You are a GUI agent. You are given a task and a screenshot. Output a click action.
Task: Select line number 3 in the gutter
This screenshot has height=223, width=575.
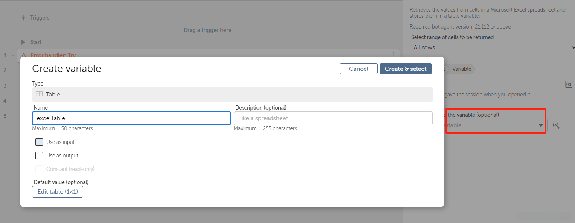5,86
